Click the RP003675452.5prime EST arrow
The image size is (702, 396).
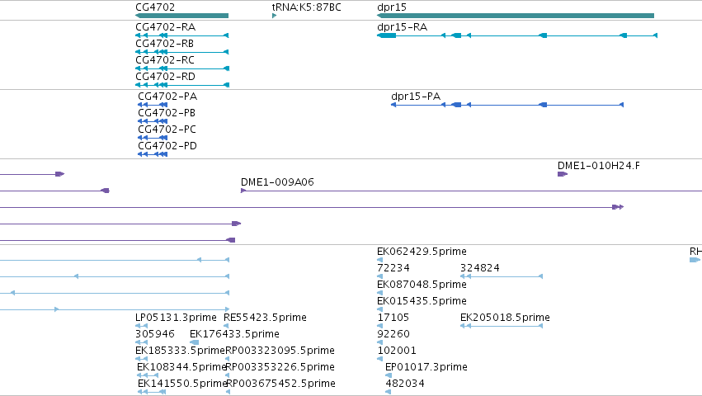pos(228,393)
